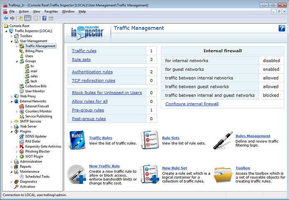This screenshot has width=289, height=200.
Task: Select the Console Root tree item
Action: (x=19, y=26)
